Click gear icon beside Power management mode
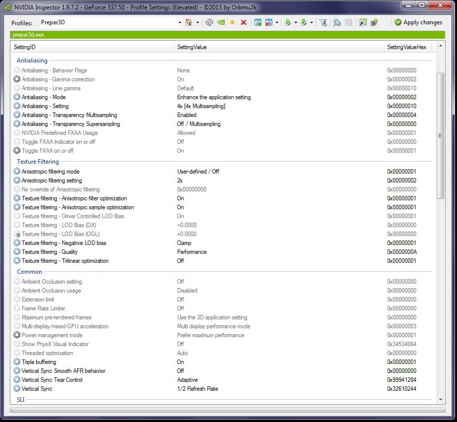The width and height of the screenshot is (457, 422). pyautogui.click(x=17, y=335)
